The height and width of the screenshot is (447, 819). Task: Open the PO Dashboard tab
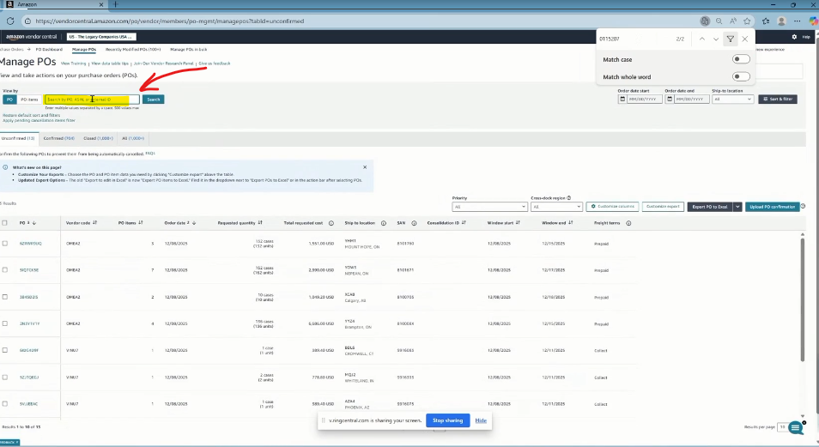[49, 49]
